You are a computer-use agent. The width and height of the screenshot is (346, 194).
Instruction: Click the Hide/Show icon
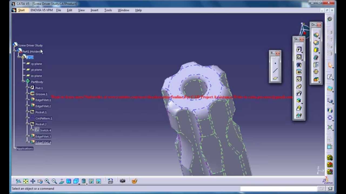tap(91, 181)
